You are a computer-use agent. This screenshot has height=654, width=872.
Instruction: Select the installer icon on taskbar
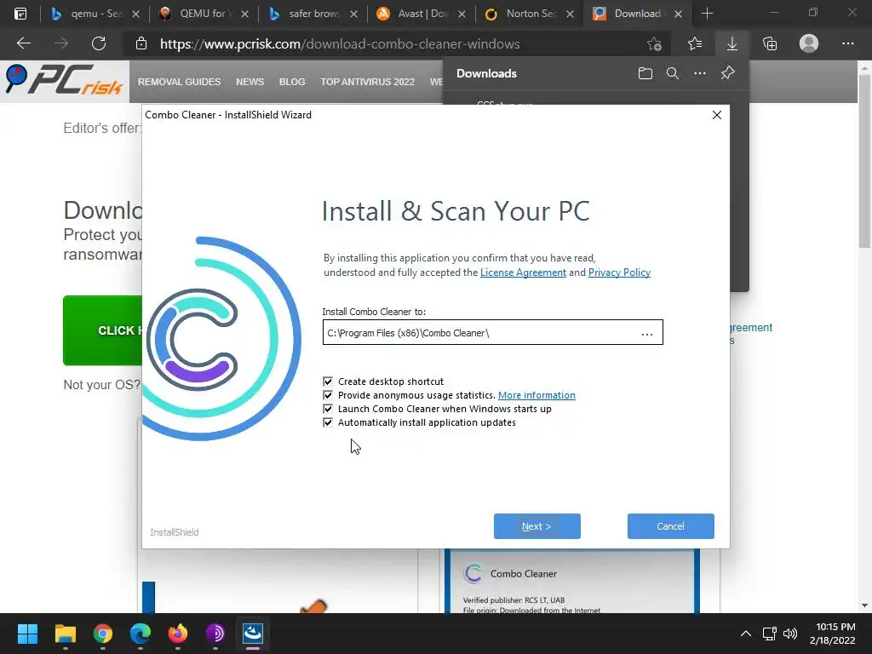(253, 634)
